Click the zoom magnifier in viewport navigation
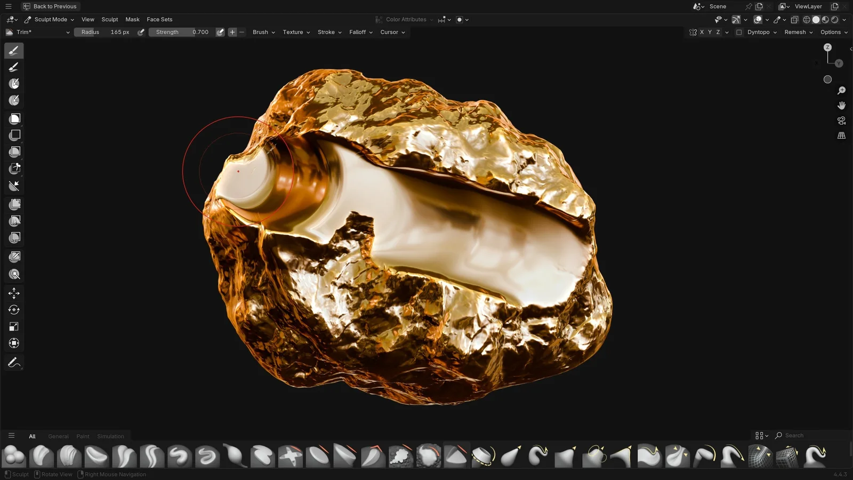This screenshot has width=853, height=480. pos(841,91)
